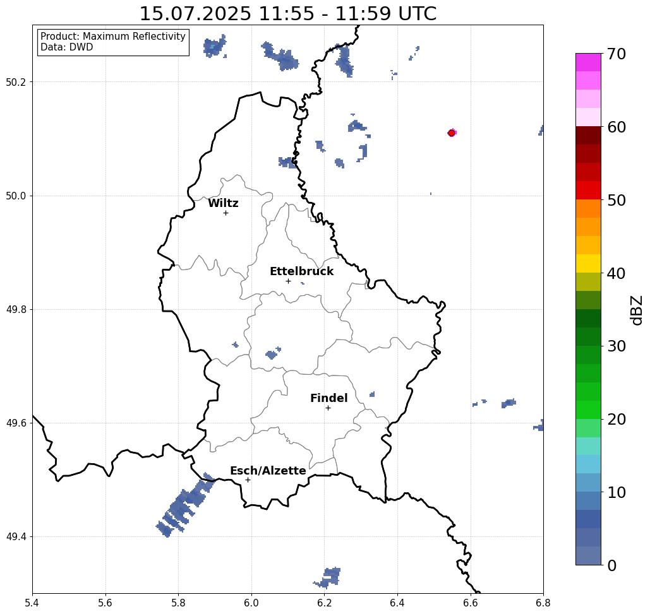
Task: Click the 40 label on the colorbar
Action: click(x=616, y=273)
